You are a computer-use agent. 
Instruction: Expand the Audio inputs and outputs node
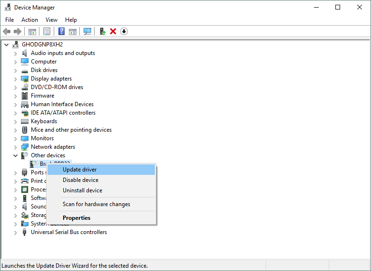15,53
